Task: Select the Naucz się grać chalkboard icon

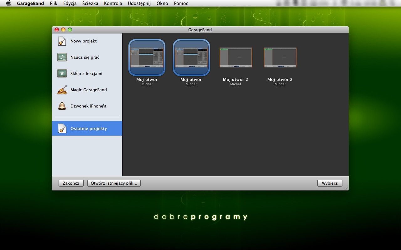Action: point(62,57)
